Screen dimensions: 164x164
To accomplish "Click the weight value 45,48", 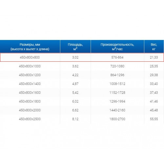I will 154,110.
